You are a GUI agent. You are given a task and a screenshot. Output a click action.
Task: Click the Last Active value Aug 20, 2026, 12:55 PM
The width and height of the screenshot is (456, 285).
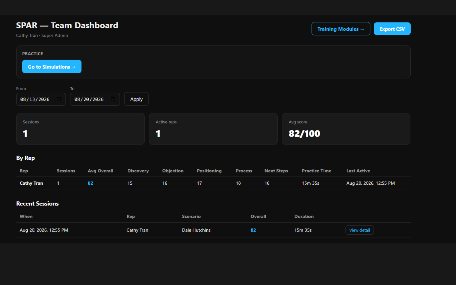[370, 183]
